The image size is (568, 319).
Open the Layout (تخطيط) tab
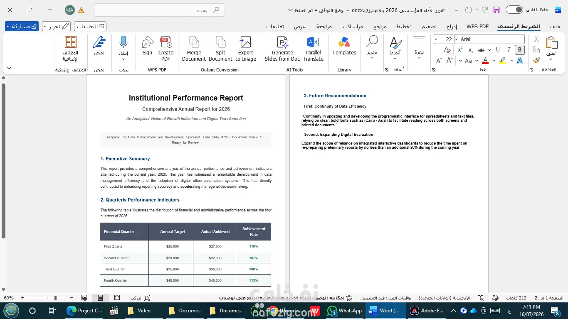click(404, 27)
